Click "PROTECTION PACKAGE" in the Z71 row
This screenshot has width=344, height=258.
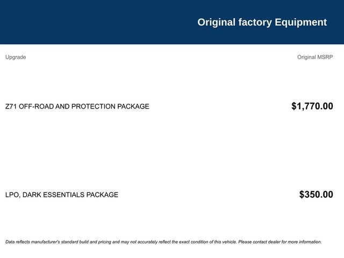pyautogui.click(x=110, y=106)
